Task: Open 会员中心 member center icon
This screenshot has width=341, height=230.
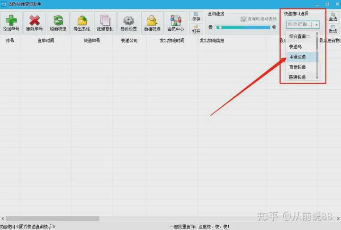Action: 176,23
